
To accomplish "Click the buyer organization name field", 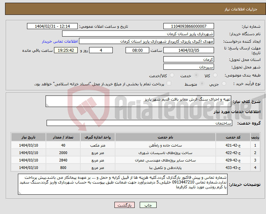I will point(138,34).
